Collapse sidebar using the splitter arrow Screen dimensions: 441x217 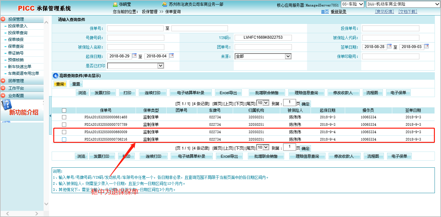click(x=50, y=115)
